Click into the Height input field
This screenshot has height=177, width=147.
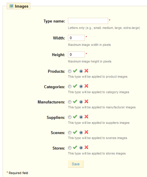tap(76, 55)
